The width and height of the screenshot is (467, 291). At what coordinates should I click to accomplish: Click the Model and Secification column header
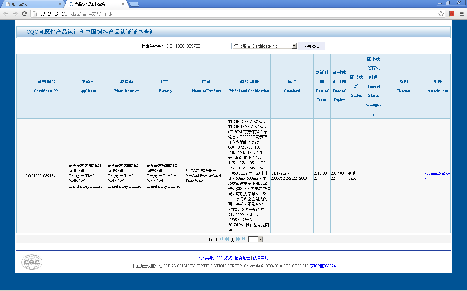[249, 86]
